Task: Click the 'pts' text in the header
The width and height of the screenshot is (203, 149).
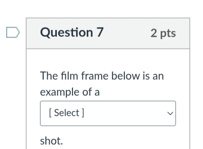Action: click(x=168, y=34)
